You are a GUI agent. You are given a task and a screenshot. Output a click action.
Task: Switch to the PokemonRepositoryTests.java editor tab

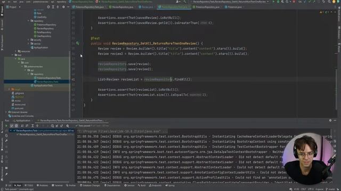(x=90, y=7)
